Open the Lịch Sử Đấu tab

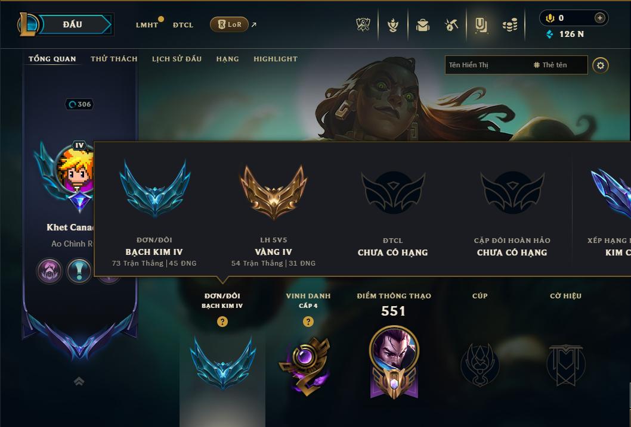click(177, 59)
